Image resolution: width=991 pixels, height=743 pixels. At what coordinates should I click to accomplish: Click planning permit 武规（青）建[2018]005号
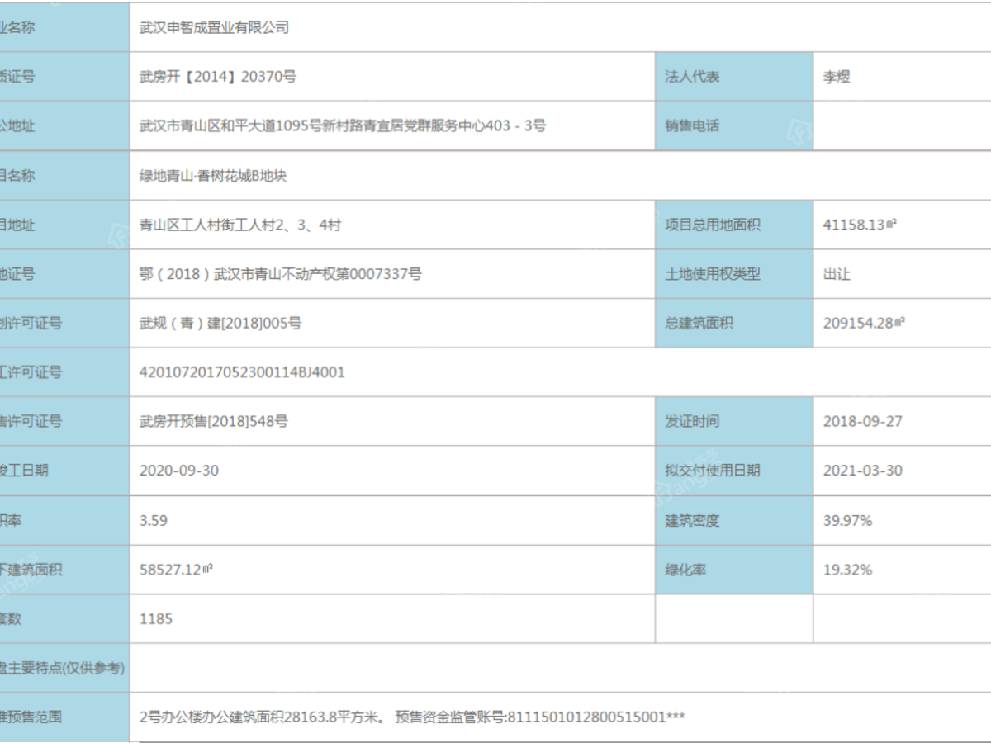coord(220,324)
